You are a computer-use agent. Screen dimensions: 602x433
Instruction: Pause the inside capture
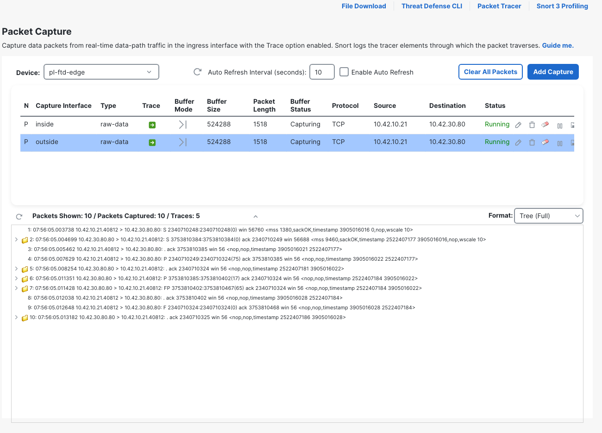coord(560,126)
